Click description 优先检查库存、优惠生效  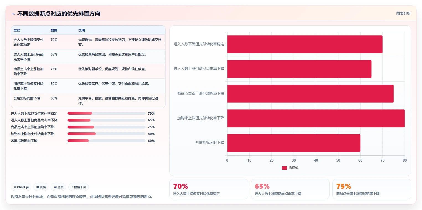point(114,84)
